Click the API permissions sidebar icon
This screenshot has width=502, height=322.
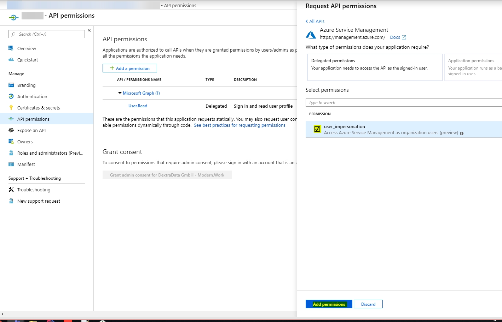coord(11,119)
